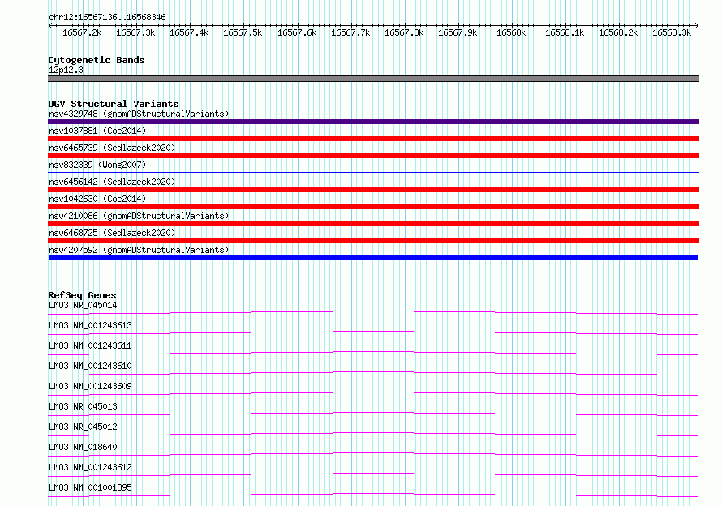Open variant nsv4210086 (gnomADStructuralVariants) label
This screenshot has width=722, height=506.
point(139,216)
